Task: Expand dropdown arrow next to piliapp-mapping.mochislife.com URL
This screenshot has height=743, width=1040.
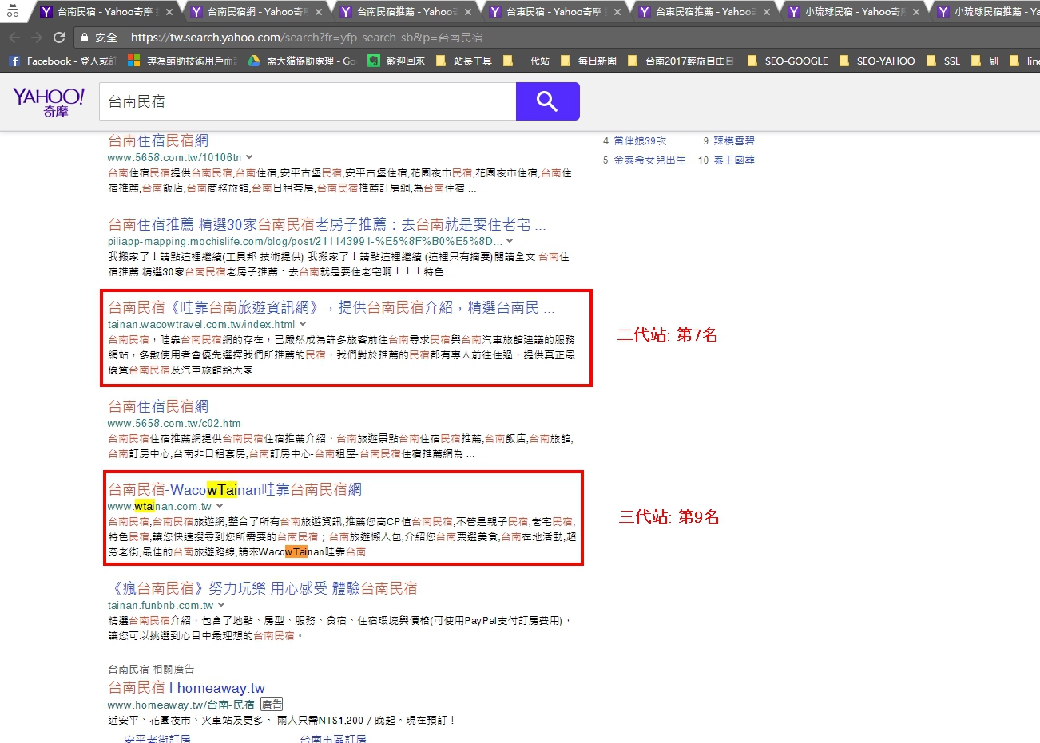Action: click(x=510, y=241)
